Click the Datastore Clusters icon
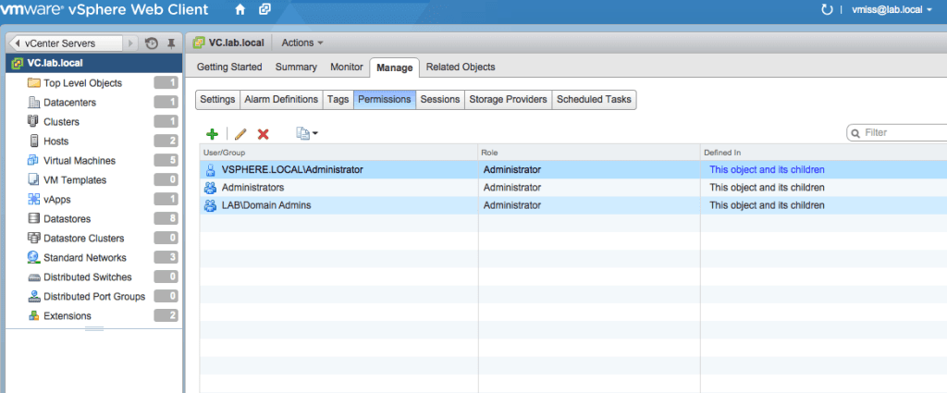 tap(34, 238)
